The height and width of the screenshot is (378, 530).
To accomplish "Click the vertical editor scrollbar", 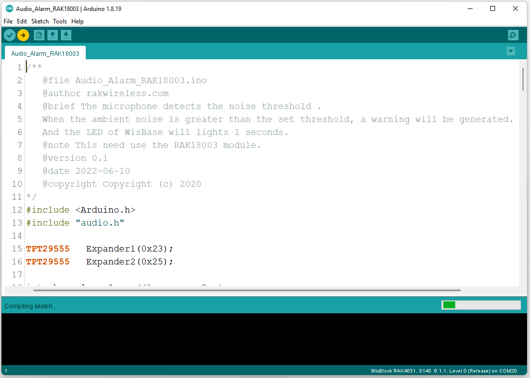I will [523, 79].
